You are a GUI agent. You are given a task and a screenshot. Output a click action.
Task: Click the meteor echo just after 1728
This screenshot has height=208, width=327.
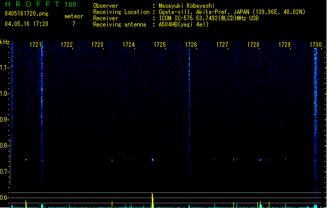click(x=260, y=160)
